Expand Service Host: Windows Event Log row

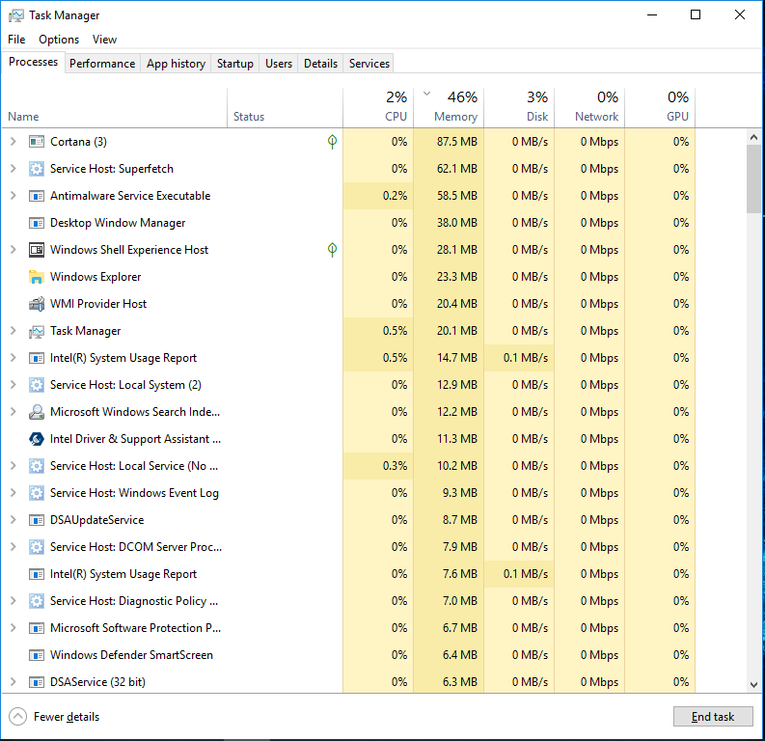[x=14, y=493]
